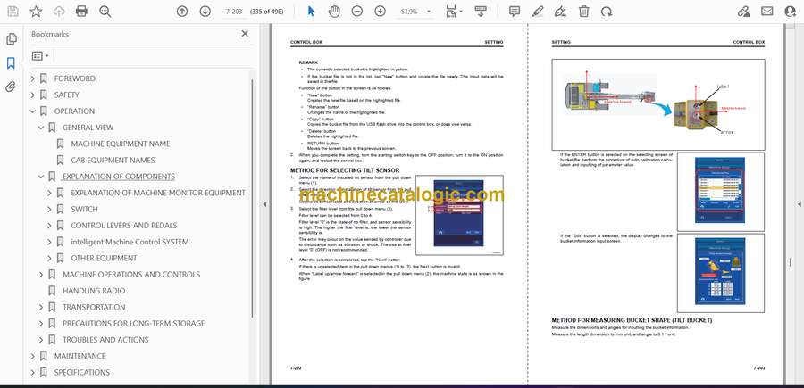The width and height of the screenshot is (804, 388).
Task: Activate the hand pan tool
Action: (x=334, y=12)
